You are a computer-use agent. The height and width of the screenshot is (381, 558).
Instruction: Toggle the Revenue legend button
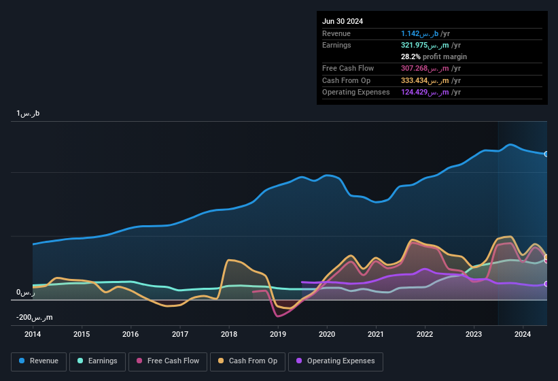pos(39,361)
